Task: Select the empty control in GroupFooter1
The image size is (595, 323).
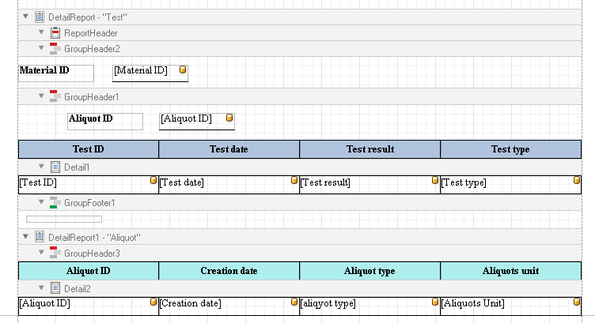Action: (63, 219)
